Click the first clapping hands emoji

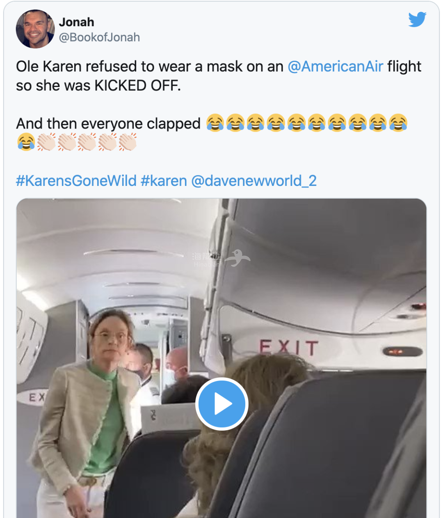tap(46, 142)
